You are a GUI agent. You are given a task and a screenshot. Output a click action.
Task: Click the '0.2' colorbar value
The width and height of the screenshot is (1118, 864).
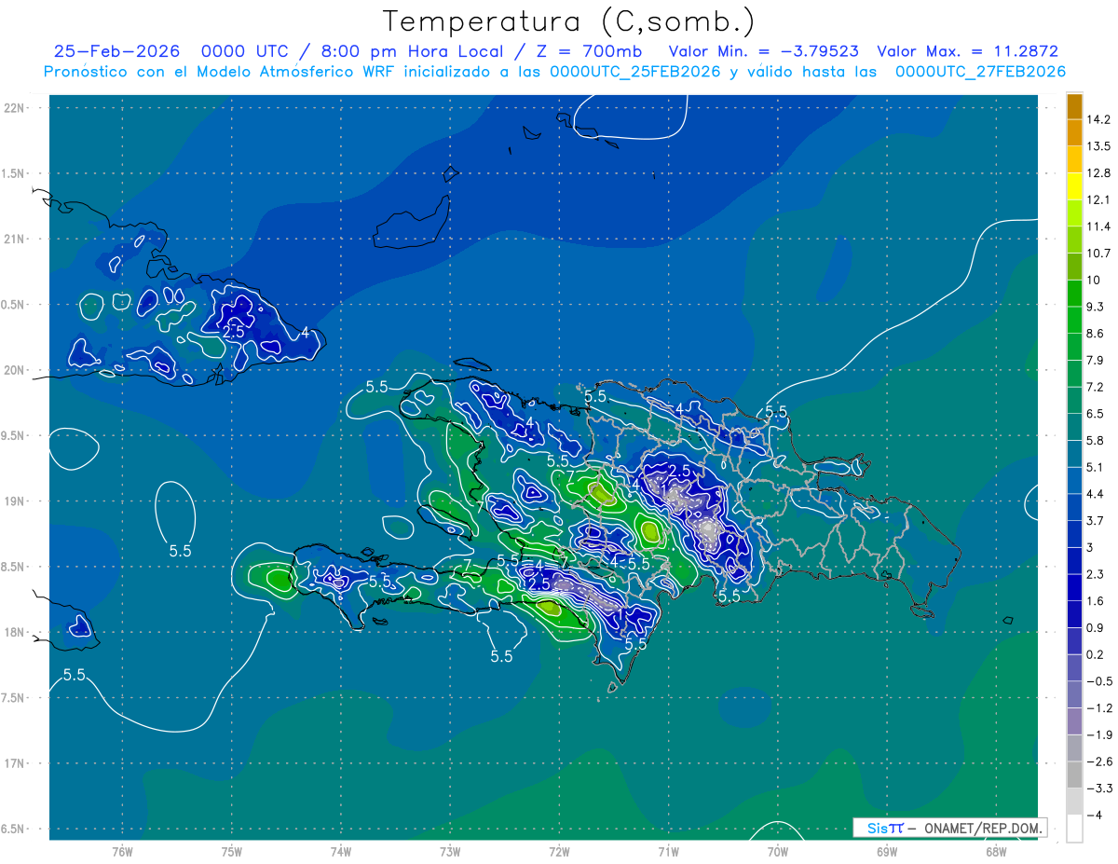tap(1096, 653)
